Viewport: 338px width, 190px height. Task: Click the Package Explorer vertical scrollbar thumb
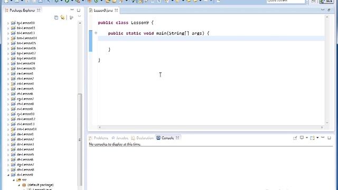80,139
